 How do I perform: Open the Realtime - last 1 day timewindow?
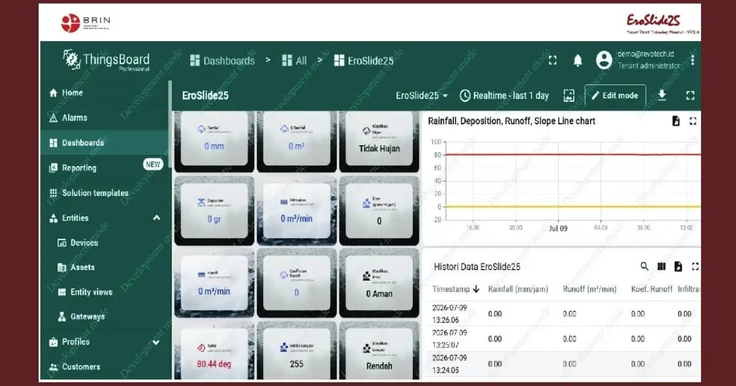point(504,96)
